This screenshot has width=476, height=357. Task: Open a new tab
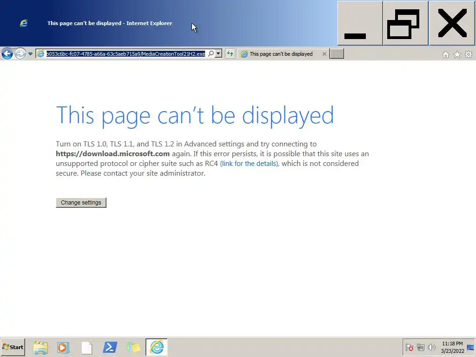pyautogui.click(x=337, y=54)
